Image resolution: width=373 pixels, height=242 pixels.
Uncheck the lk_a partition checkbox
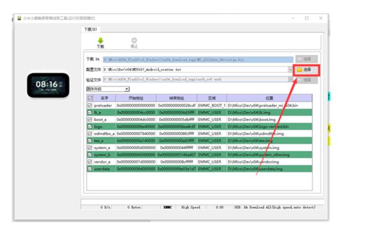coord(90,112)
